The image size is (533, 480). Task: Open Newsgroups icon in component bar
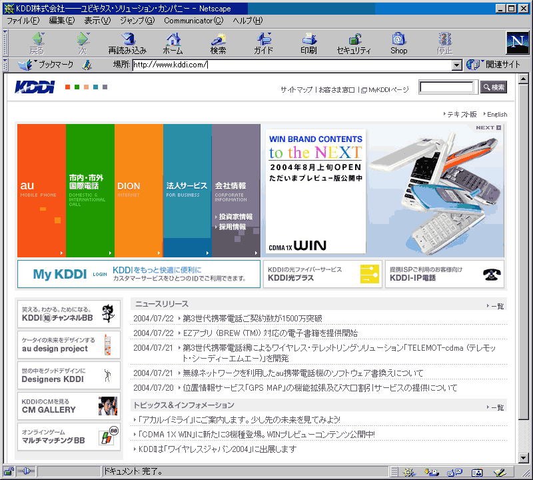click(x=454, y=472)
